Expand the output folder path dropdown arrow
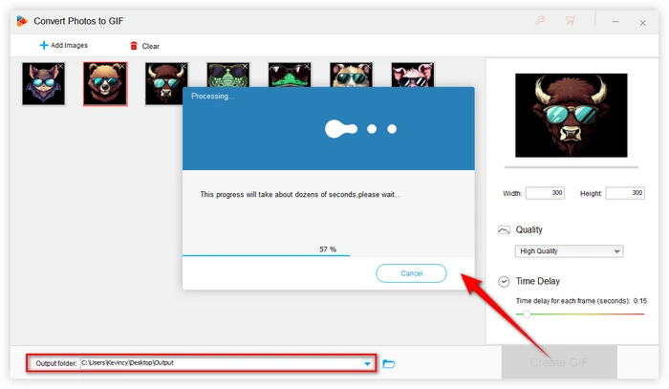 [x=367, y=364]
